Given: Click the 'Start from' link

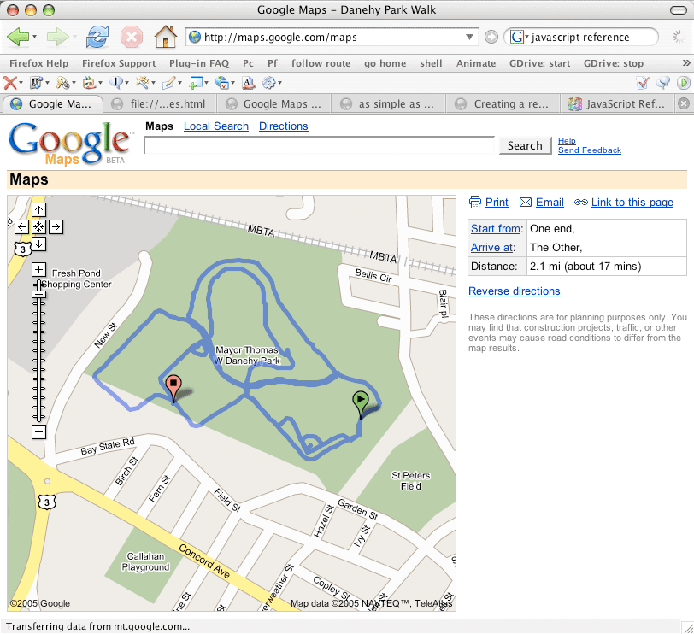Looking at the screenshot, I should click(496, 229).
